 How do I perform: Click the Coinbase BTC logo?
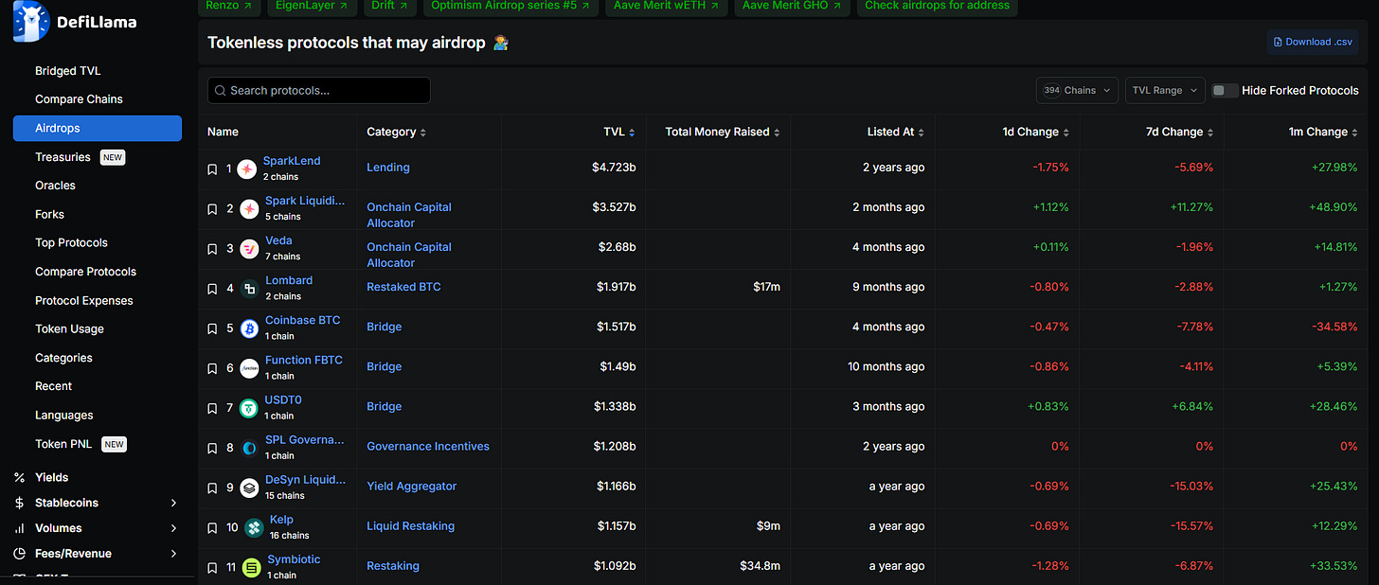pos(249,328)
